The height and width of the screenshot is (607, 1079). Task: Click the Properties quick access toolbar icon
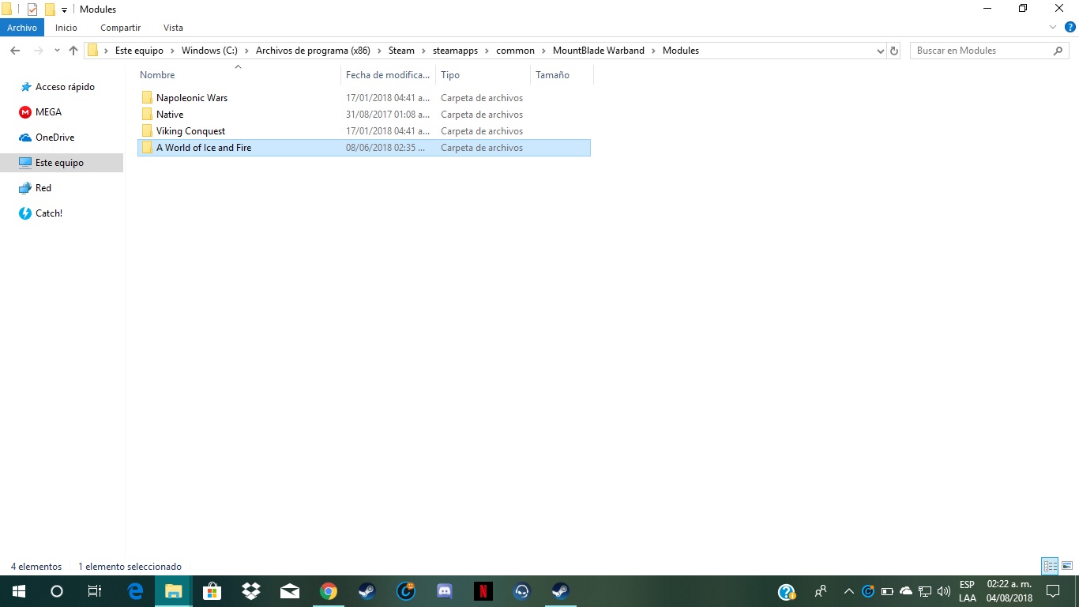click(x=32, y=9)
